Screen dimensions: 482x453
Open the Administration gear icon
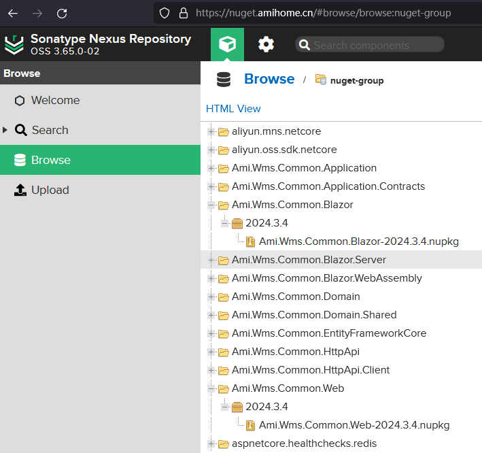tap(266, 45)
